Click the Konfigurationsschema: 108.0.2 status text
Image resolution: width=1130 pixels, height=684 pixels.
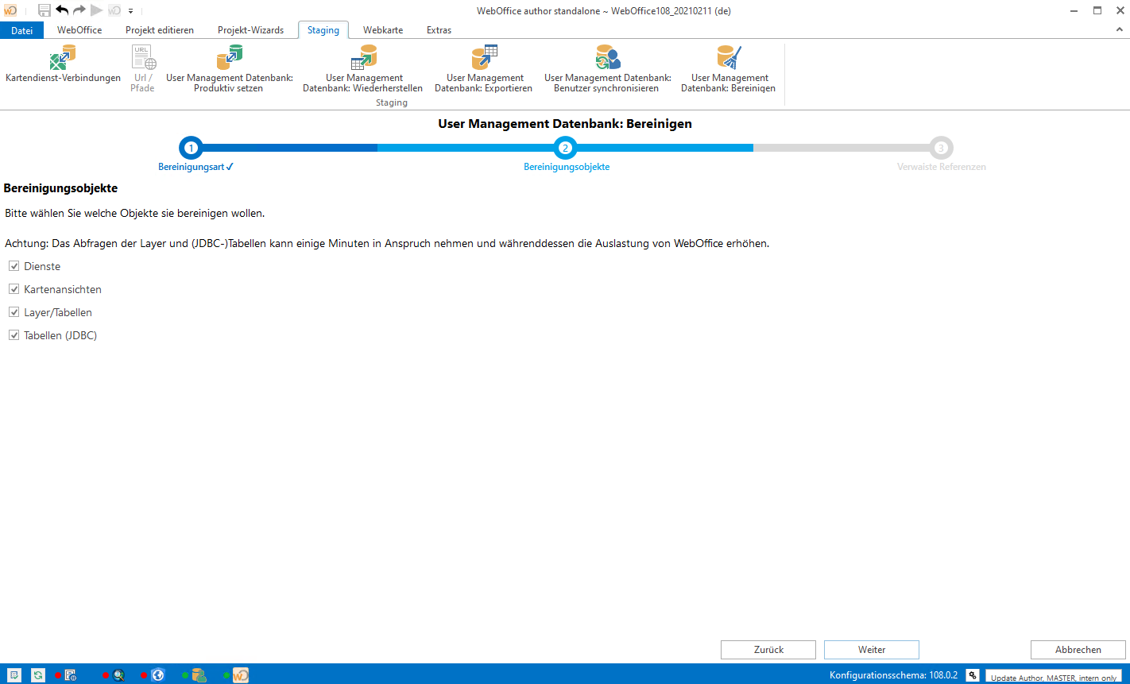coord(894,675)
